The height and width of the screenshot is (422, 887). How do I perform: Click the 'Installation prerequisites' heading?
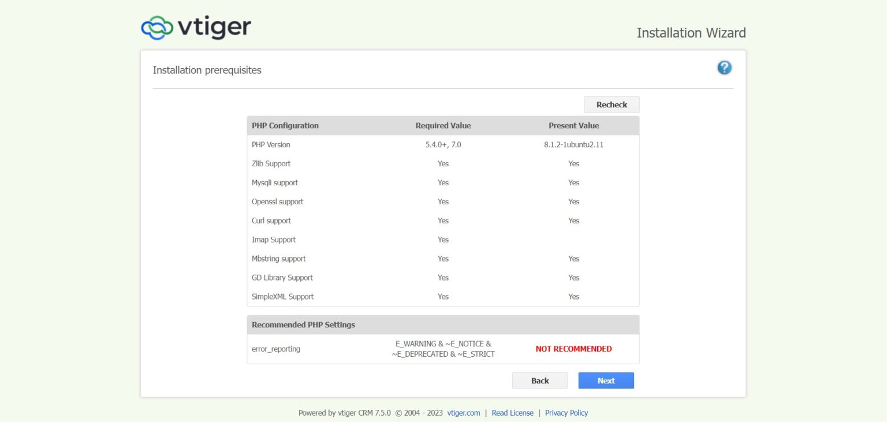click(207, 70)
